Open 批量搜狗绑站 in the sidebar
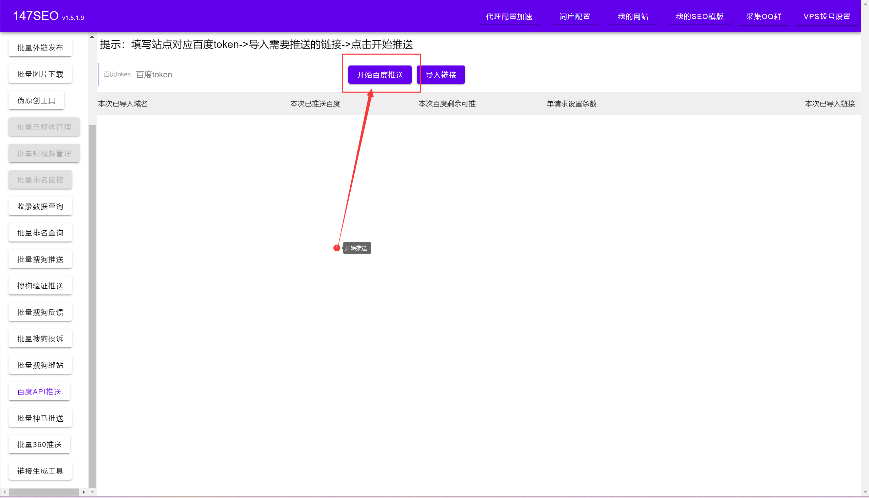The width and height of the screenshot is (869, 498). [x=40, y=365]
